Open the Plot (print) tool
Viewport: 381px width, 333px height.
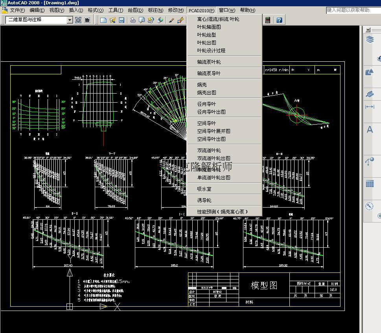tap(133, 20)
